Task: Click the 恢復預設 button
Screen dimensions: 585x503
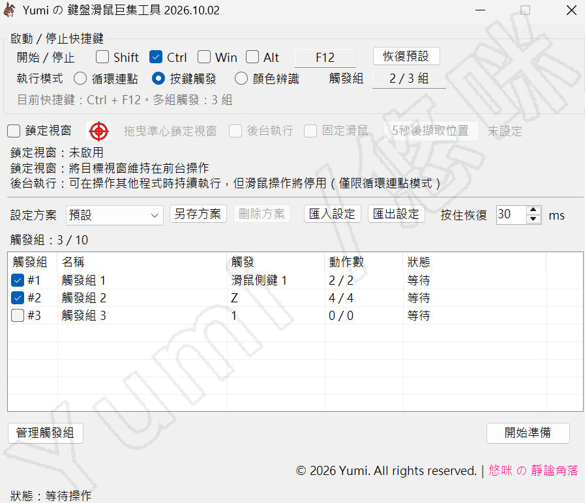Action: (x=406, y=56)
